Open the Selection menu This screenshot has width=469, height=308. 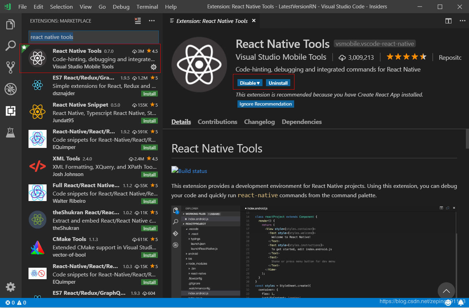coord(61,7)
